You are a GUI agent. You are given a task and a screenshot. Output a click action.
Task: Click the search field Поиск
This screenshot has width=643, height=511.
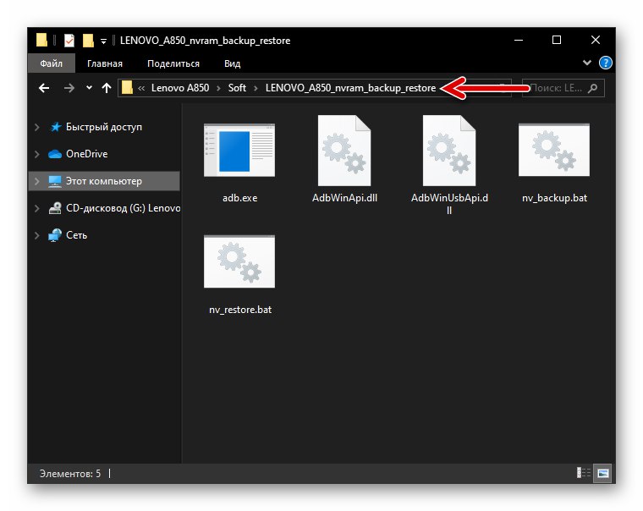tap(563, 88)
